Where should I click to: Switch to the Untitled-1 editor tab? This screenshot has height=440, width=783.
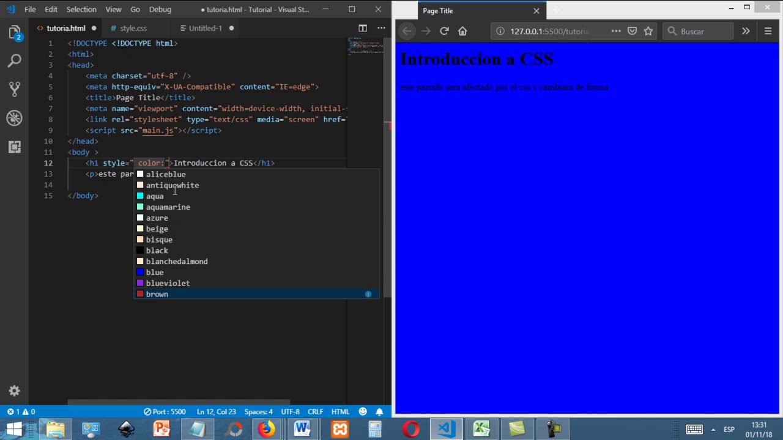[x=206, y=28]
